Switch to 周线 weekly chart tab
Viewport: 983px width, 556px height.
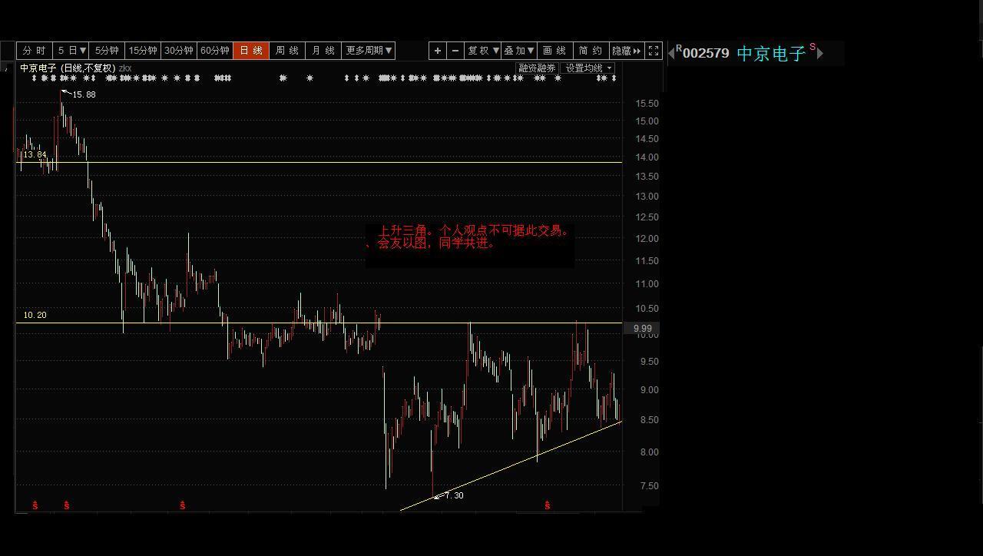coord(287,51)
